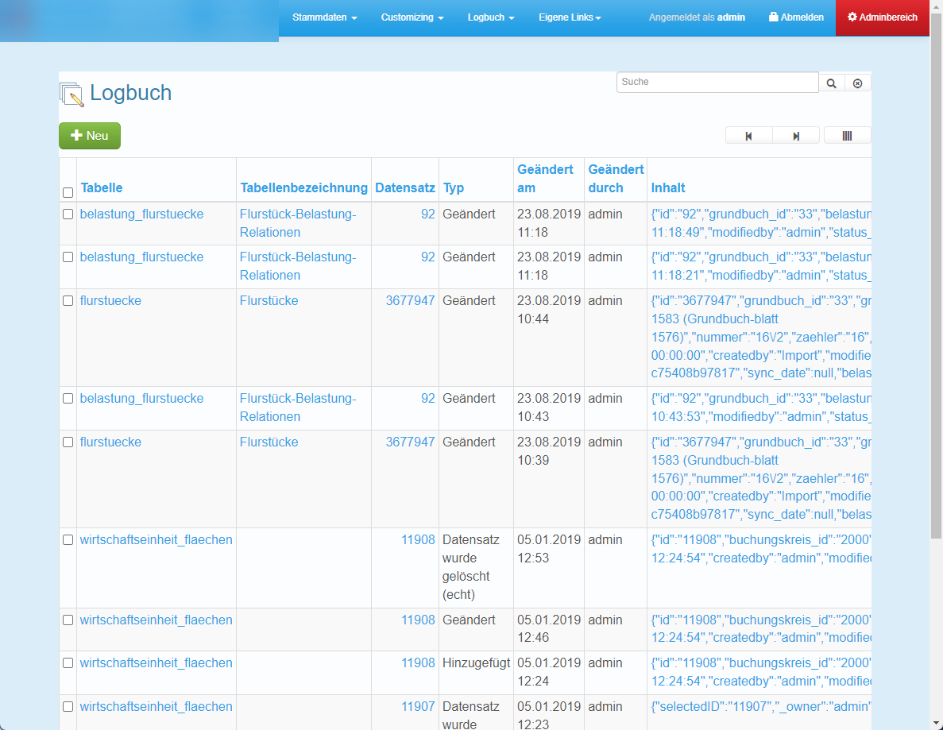Click 05.01.2019 12:53 date cell
The height and width of the screenshot is (730, 943).
pos(549,549)
